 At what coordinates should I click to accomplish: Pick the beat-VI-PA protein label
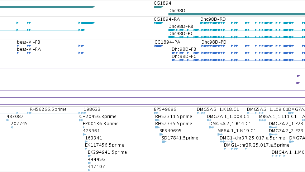coord(29,49)
